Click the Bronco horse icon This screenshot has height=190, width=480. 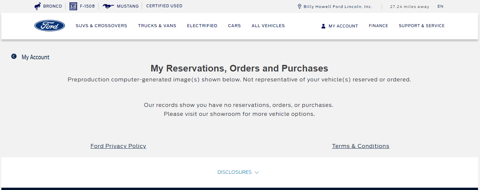point(38,6)
